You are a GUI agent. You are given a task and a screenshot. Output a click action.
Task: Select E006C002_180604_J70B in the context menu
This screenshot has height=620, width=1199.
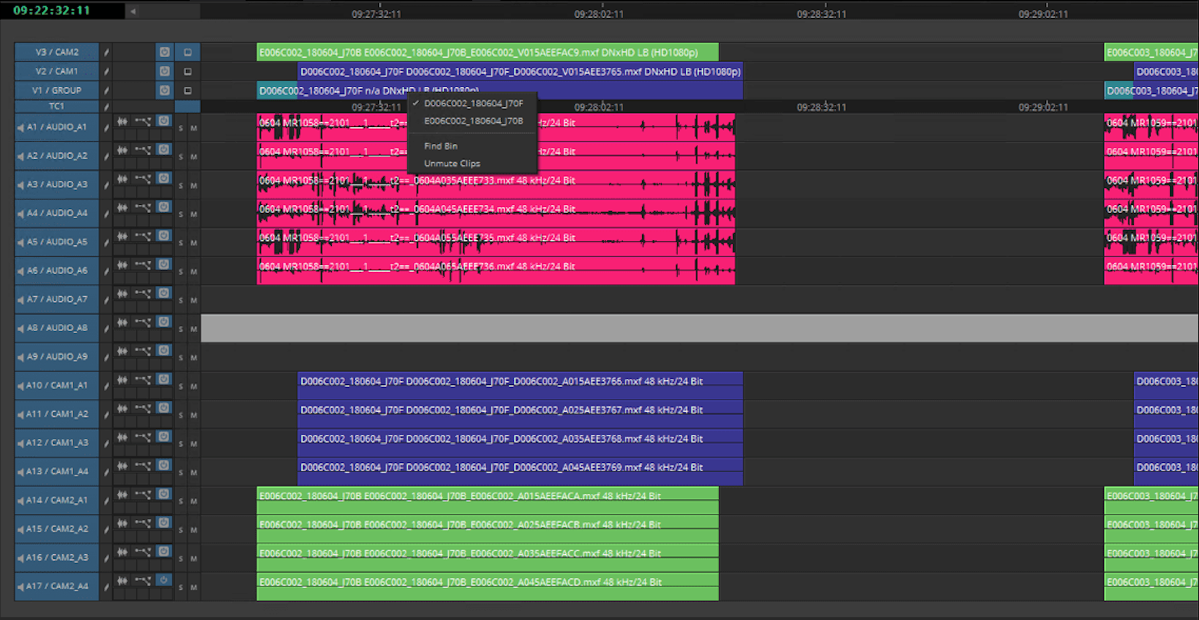pos(473,121)
